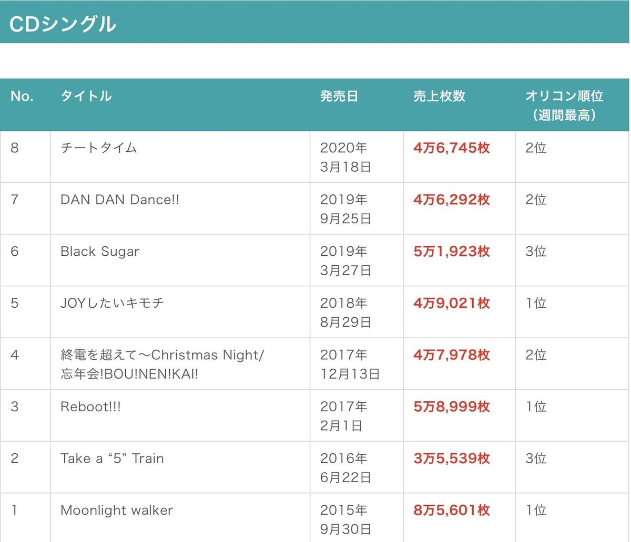The height and width of the screenshot is (542, 631).
Task: Click the sales figure 8万5,601枚
Action: click(452, 510)
